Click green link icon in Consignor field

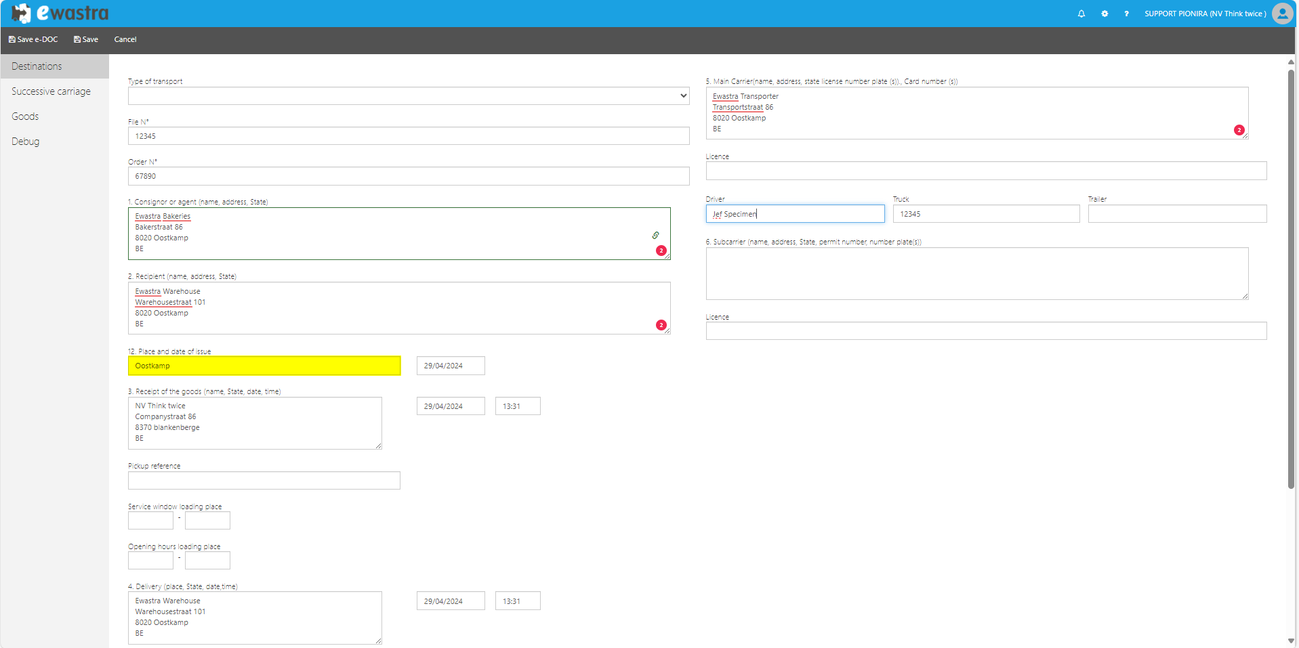656,235
